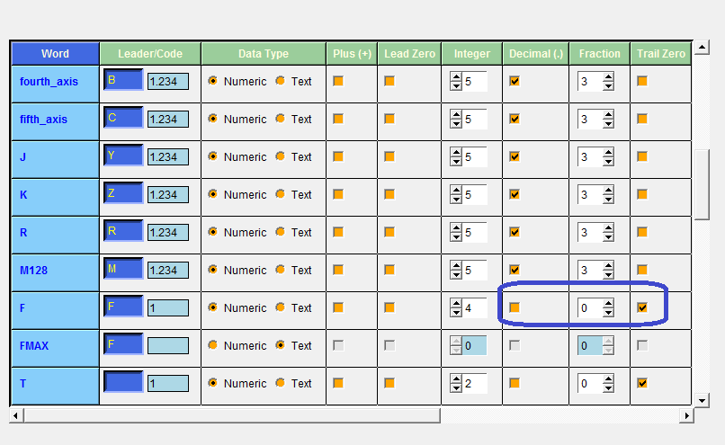Check the Lead Zero box for the K row

(x=389, y=194)
